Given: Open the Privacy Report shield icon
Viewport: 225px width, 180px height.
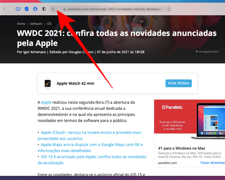Looking at the screenshot, I should tap(44, 9).
